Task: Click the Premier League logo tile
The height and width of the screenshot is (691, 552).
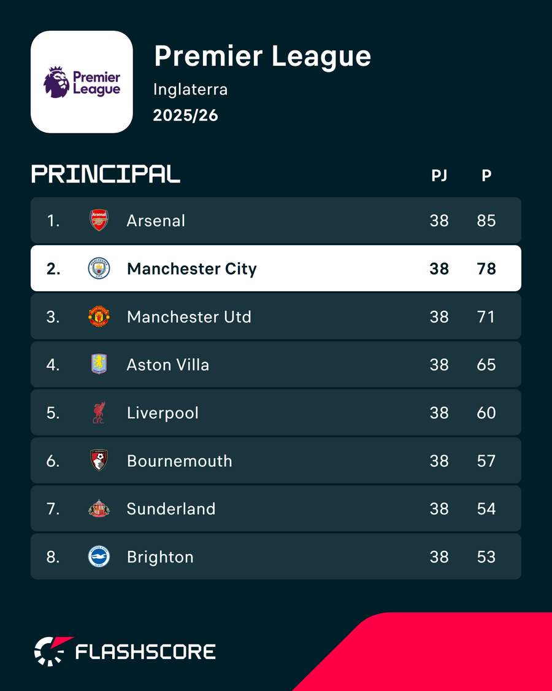Action: point(82,82)
